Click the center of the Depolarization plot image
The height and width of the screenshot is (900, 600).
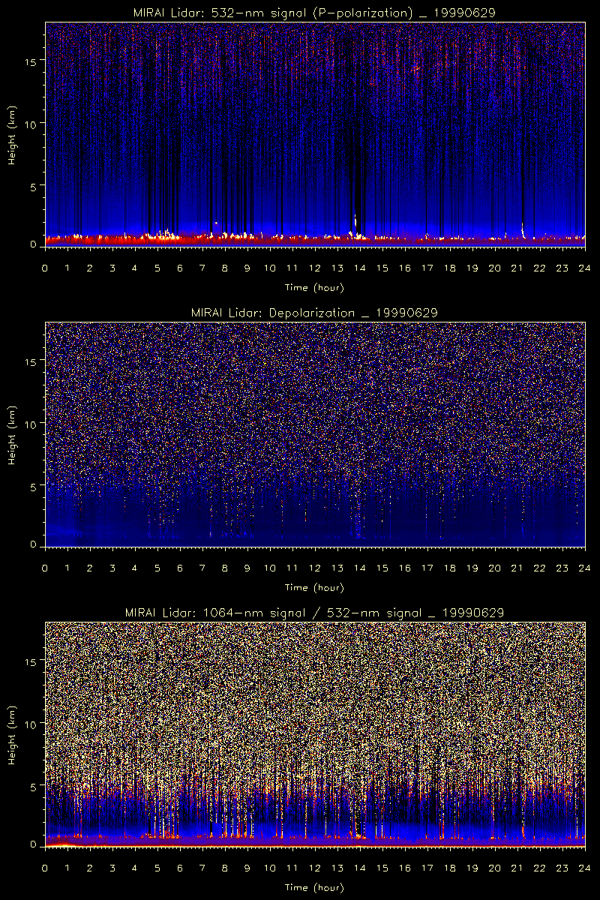point(315,435)
